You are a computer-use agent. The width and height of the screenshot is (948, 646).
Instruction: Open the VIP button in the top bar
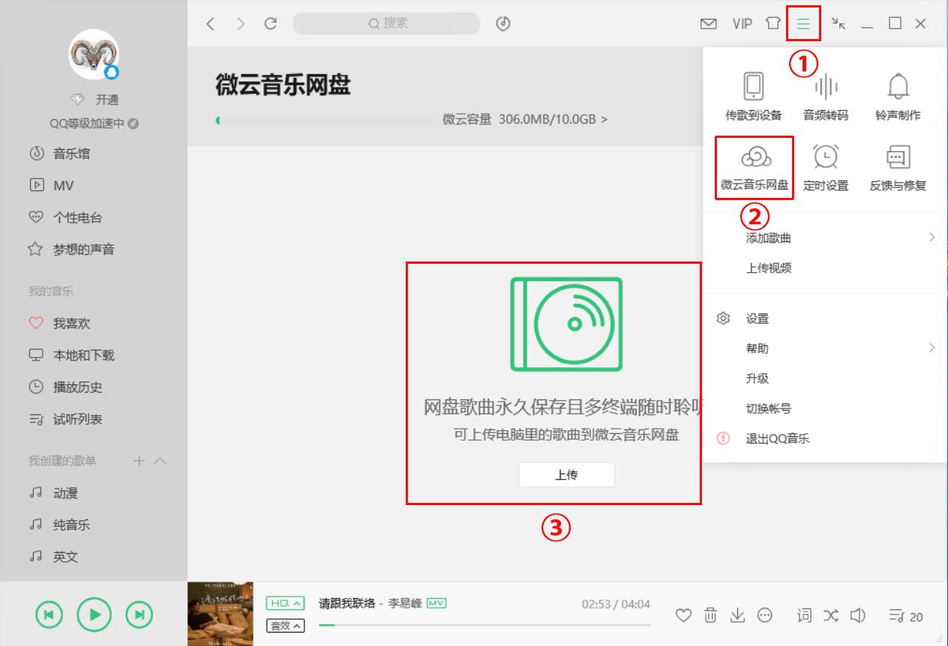(x=742, y=24)
